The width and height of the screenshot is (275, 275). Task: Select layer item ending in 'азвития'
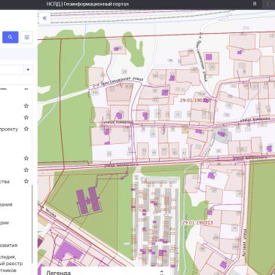[8, 245]
